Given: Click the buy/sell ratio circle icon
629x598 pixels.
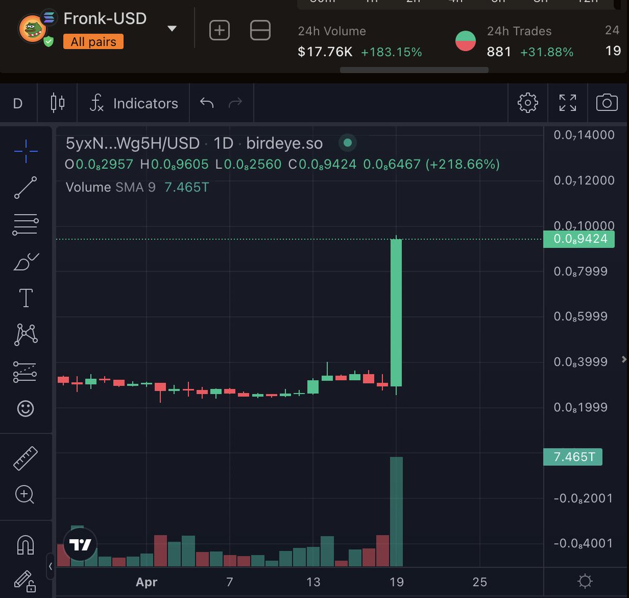Looking at the screenshot, I should 465,41.
